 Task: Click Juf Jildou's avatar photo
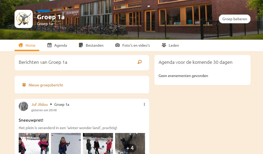tap(23, 106)
